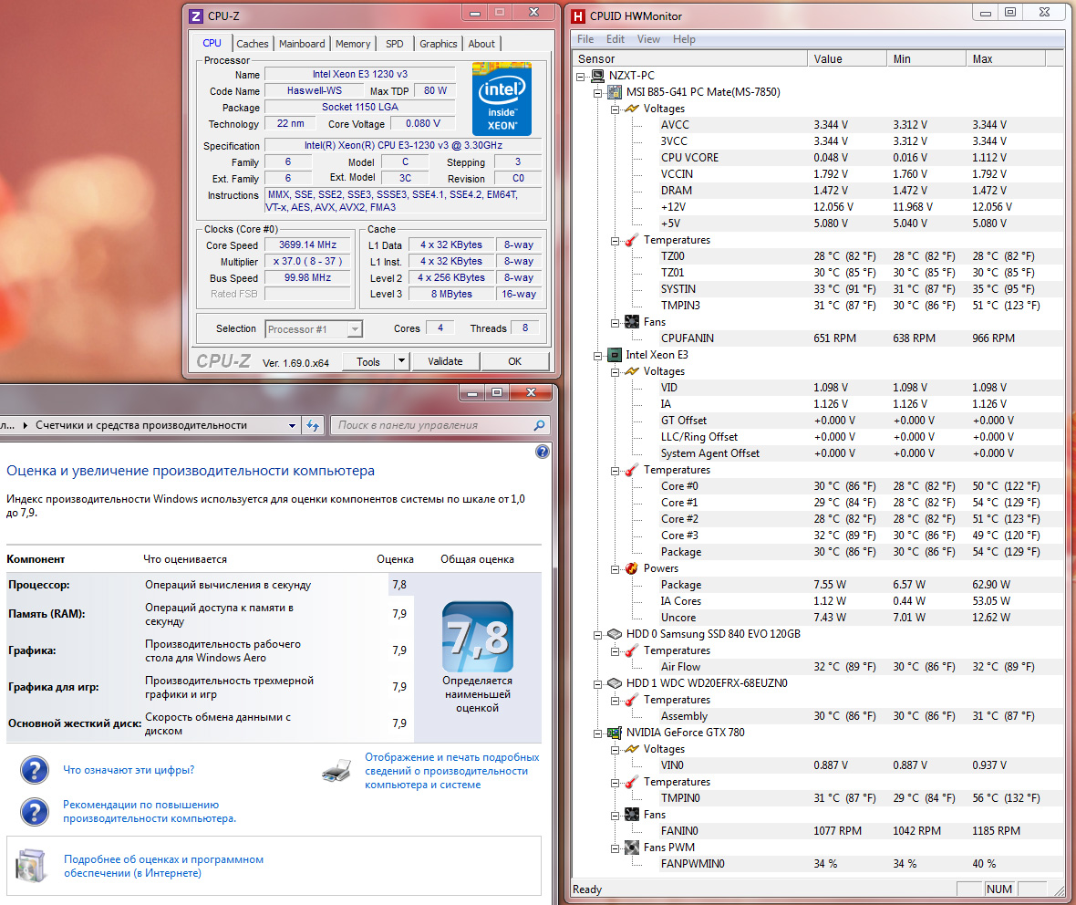1076x905 pixels.
Task: Open 'Отображение и печать подробных сведений' link
Action: pos(452,771)
